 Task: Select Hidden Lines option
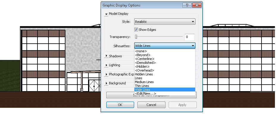pos(165,74)
